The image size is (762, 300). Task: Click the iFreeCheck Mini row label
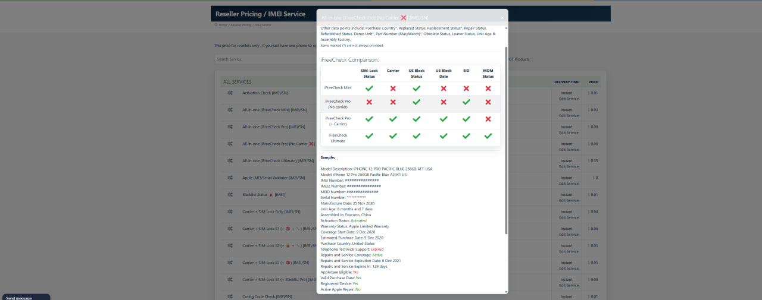pos(338,88)
